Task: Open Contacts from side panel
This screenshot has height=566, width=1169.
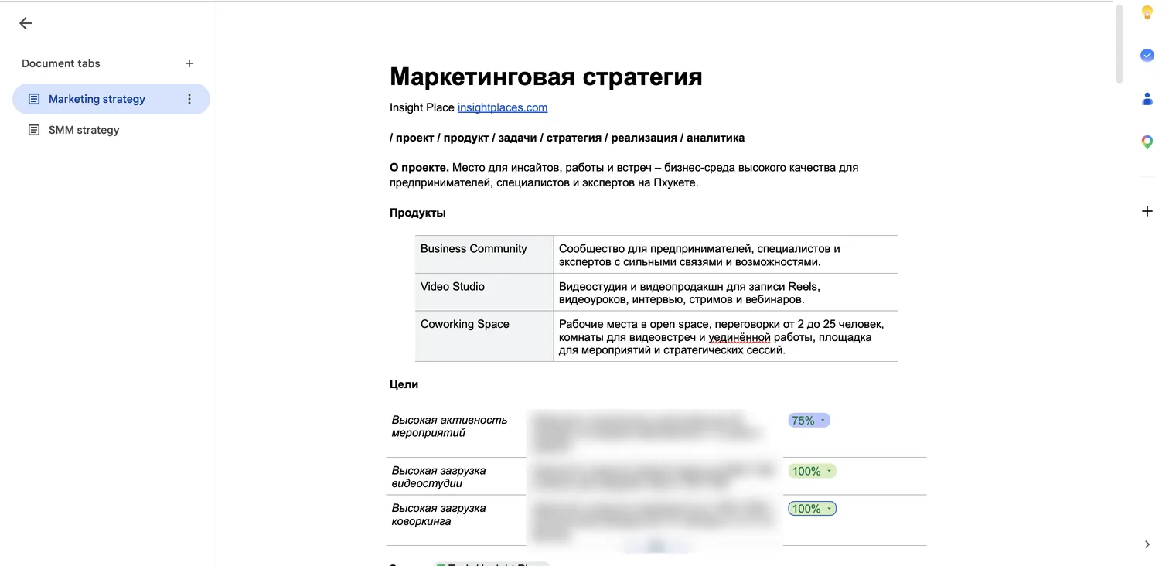Action: click(x=1147, y=99)
